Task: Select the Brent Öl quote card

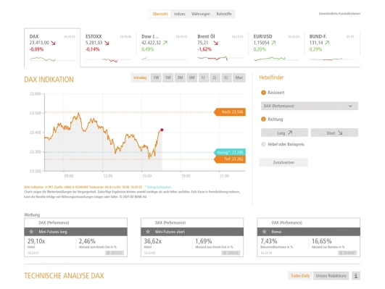Action: (220, 48)
